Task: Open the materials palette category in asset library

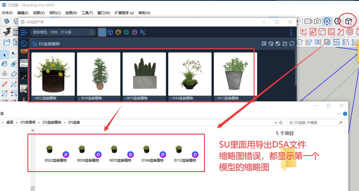Action: pos(118,32)
